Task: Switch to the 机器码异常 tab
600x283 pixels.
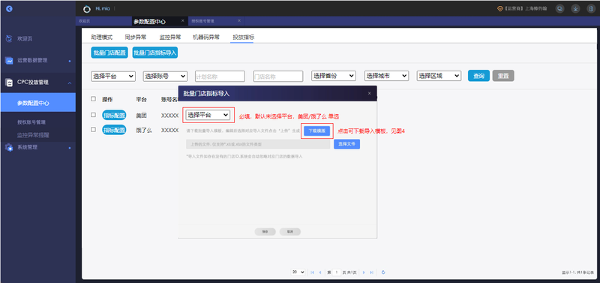Action: tap(206, 37)
